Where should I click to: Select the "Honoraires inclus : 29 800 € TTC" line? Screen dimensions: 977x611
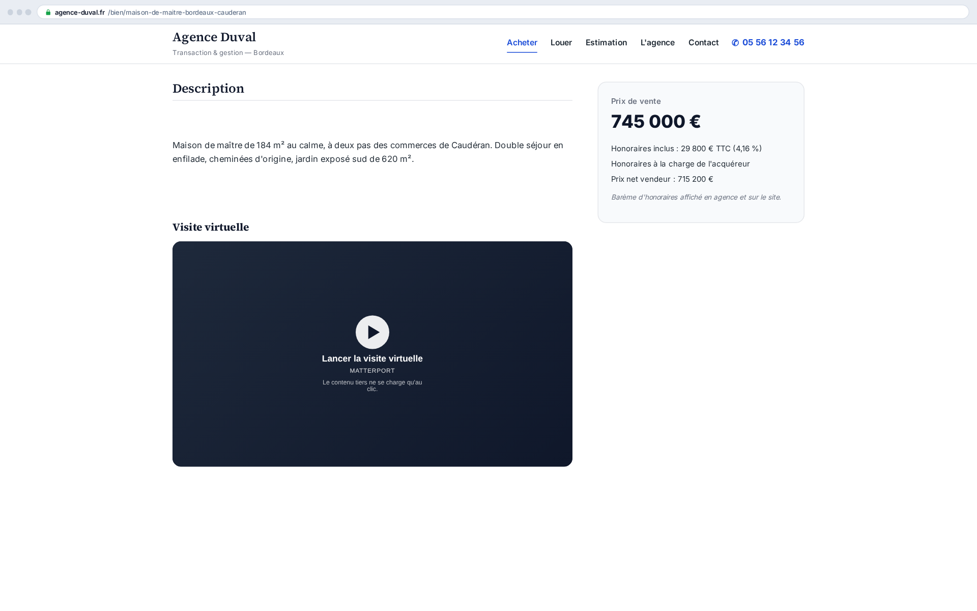(x=686, y=149)
